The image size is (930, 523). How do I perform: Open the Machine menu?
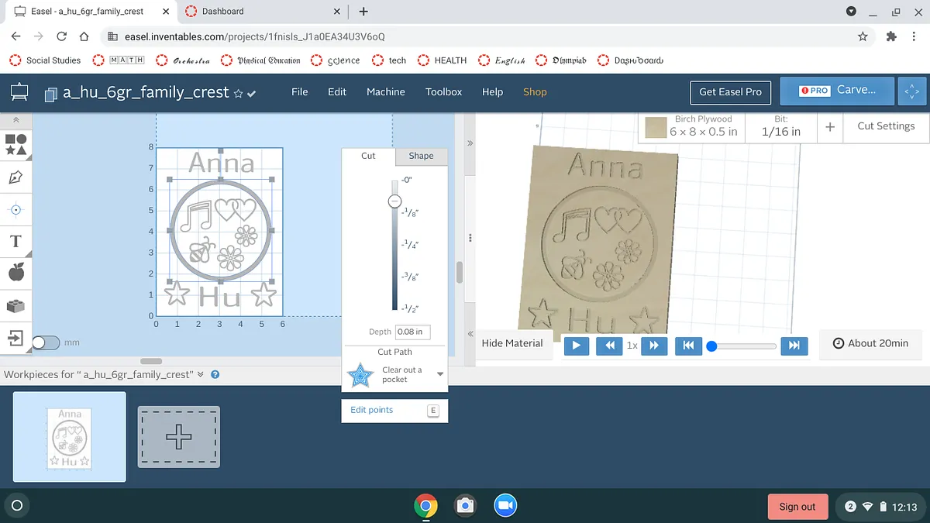pyautogui.click(x=385, y=91)
